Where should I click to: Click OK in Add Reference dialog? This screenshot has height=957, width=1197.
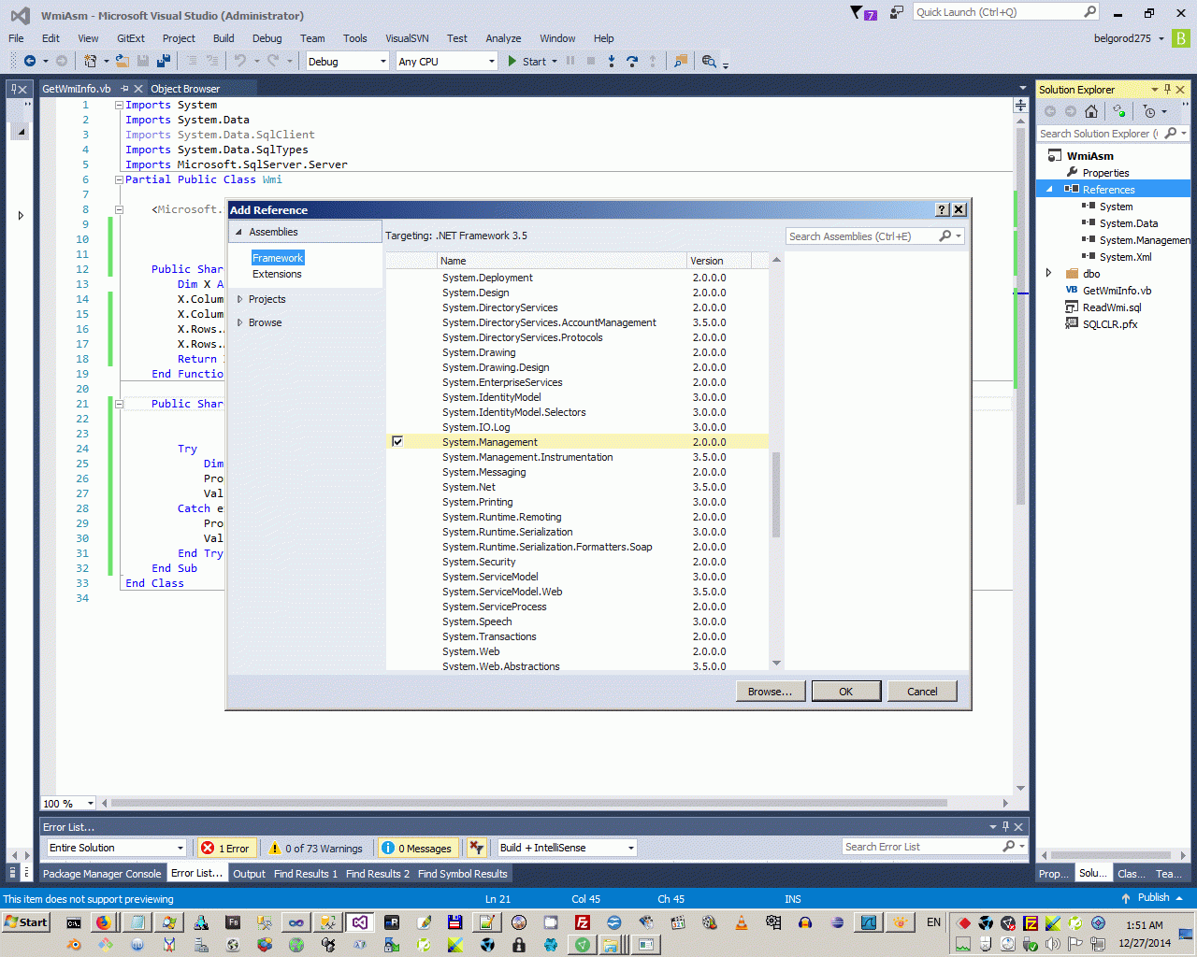pos(846,692)
